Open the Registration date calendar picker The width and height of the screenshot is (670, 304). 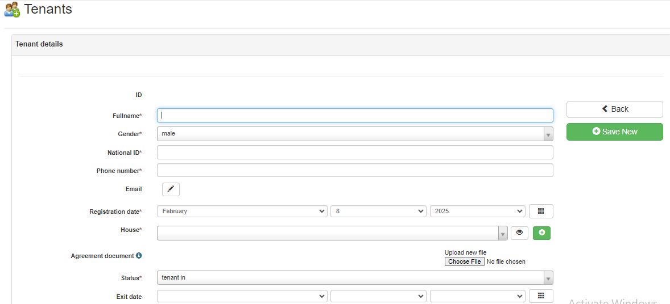[541, 211]
